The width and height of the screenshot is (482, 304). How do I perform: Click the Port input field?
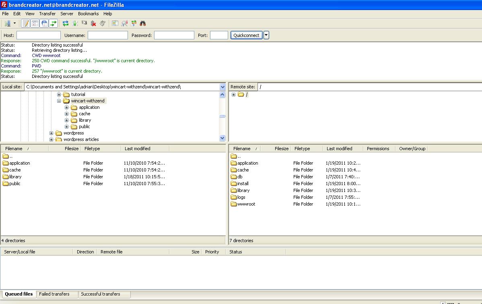click(x=219, y=35)
